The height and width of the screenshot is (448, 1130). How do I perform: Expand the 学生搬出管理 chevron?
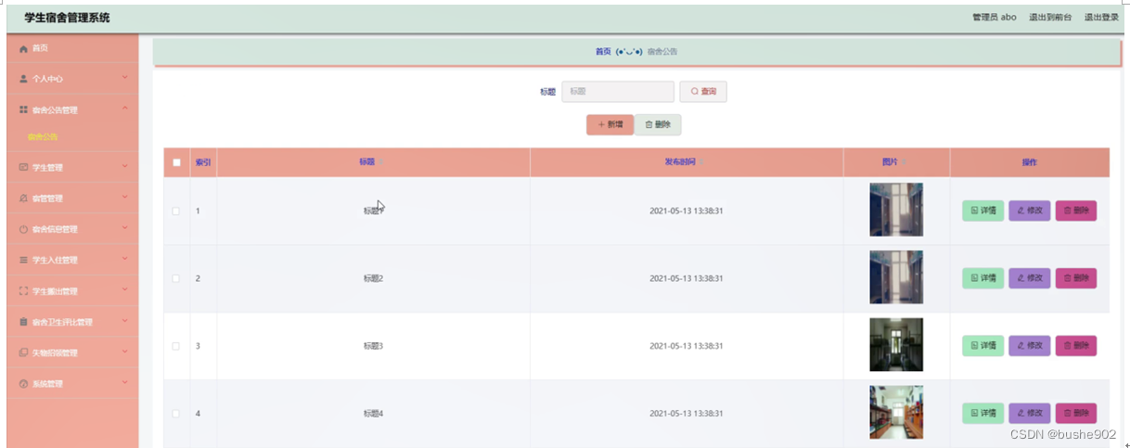125,289
